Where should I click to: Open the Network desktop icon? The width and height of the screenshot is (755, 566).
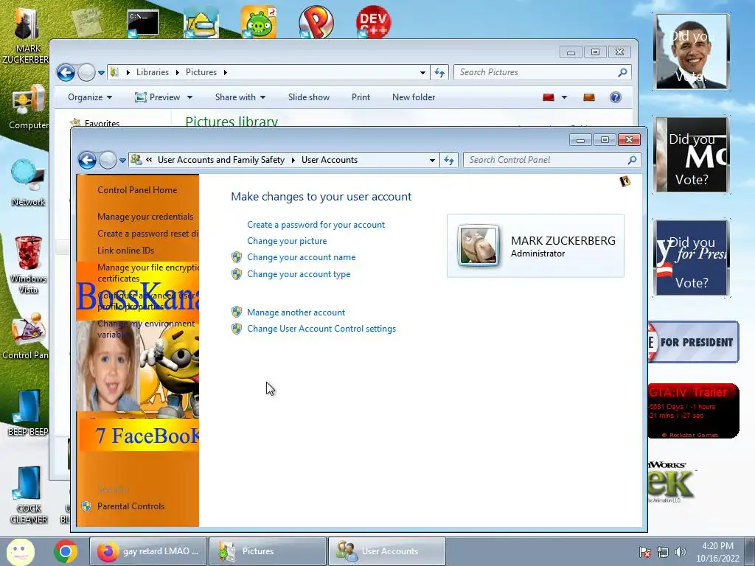[x=28, y=183]
